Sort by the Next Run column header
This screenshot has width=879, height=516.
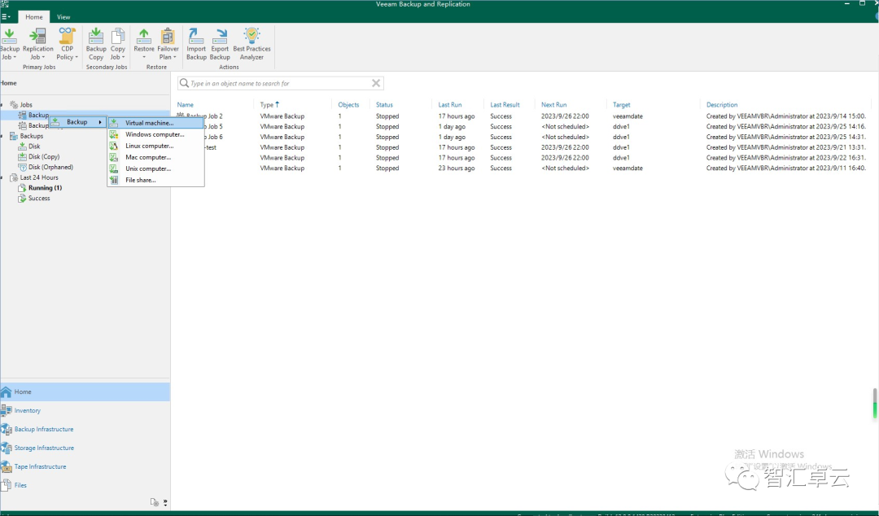554,105
